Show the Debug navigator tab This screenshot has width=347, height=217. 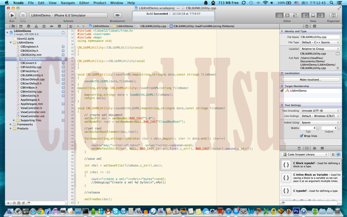44,26
